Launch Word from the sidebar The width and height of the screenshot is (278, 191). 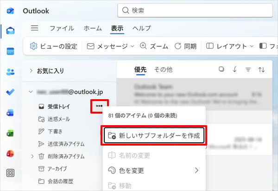tap(10, 113)
